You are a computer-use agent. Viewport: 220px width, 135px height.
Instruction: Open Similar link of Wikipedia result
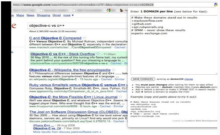click(x=120, y=79)
